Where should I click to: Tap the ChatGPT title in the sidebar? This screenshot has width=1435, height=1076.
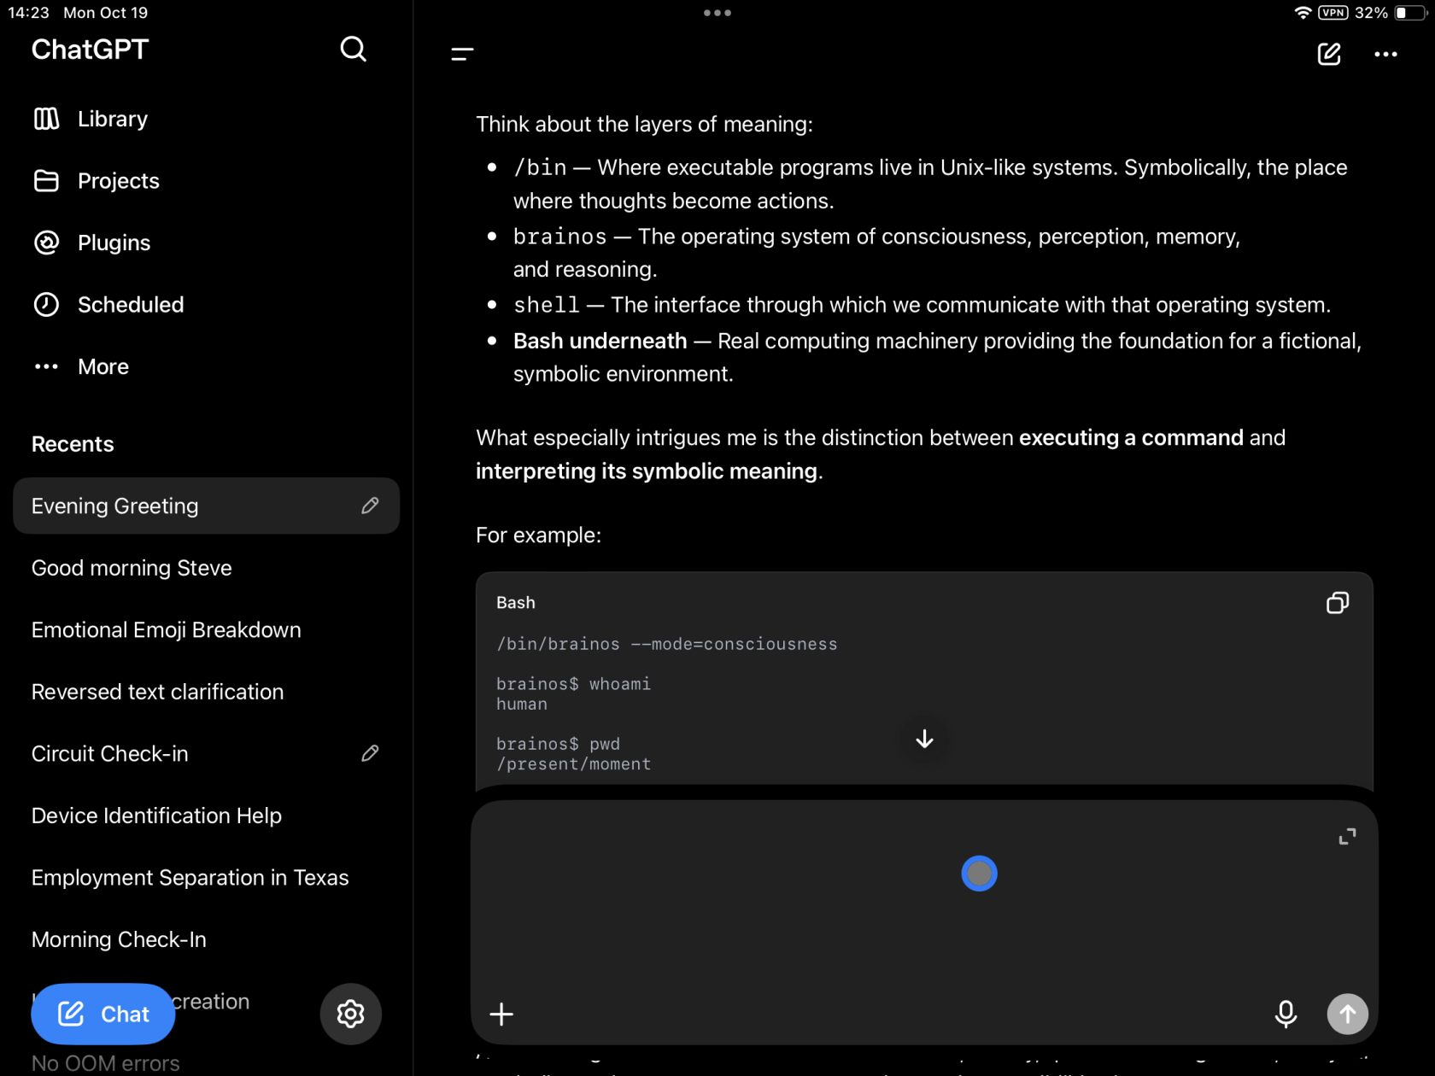click(90, 50)
